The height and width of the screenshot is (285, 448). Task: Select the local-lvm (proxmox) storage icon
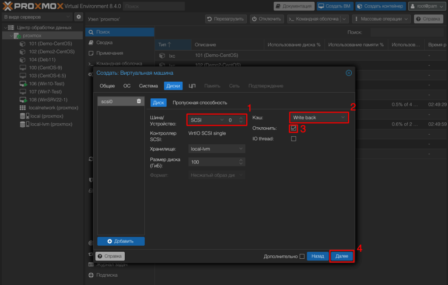click(23, 124)
